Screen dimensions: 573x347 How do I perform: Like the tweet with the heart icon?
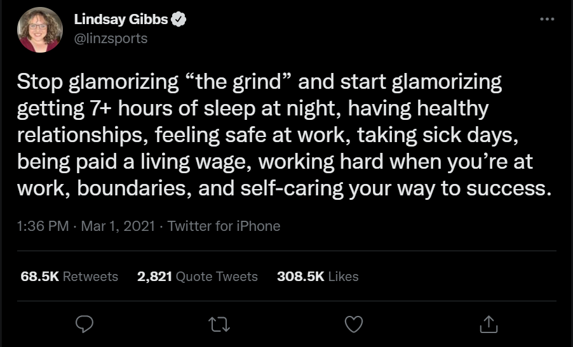tap(354, 324)
